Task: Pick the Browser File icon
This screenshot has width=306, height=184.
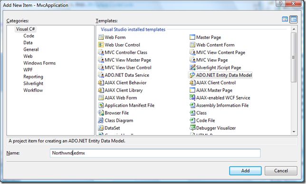Action: [x=101, y=113]
